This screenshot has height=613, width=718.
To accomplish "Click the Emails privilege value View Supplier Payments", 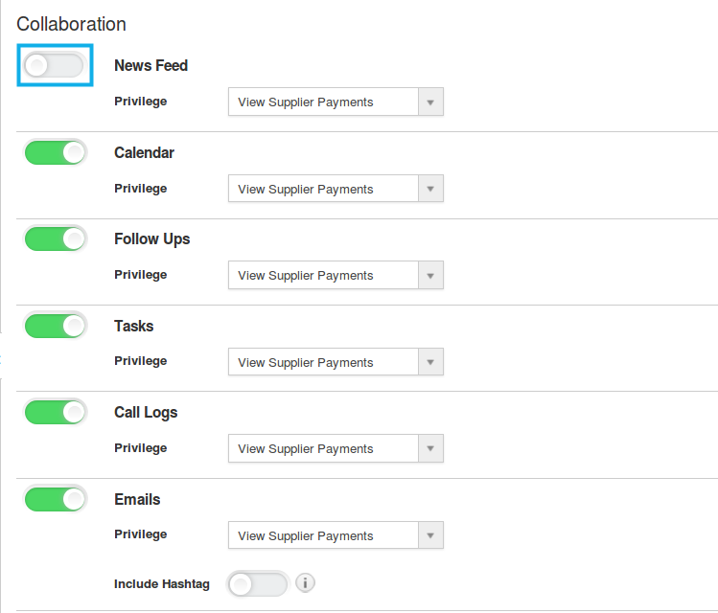I will pyautogui.click(x=306, y=535).
